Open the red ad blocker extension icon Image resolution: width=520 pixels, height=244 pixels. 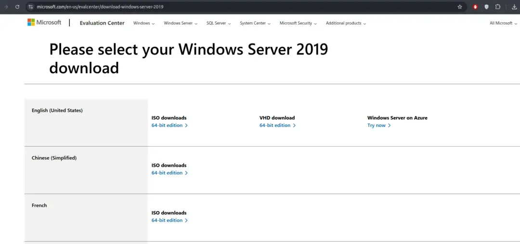point(475,7)
